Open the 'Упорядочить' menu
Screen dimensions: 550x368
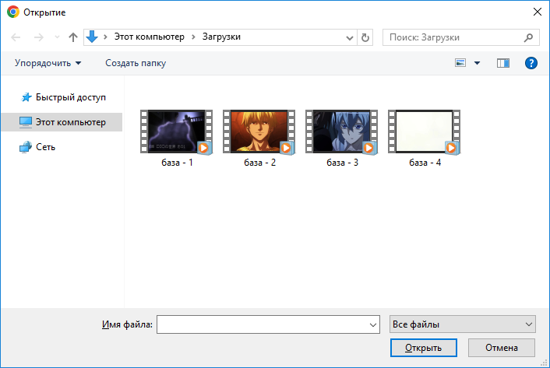(x=48, y=63)
